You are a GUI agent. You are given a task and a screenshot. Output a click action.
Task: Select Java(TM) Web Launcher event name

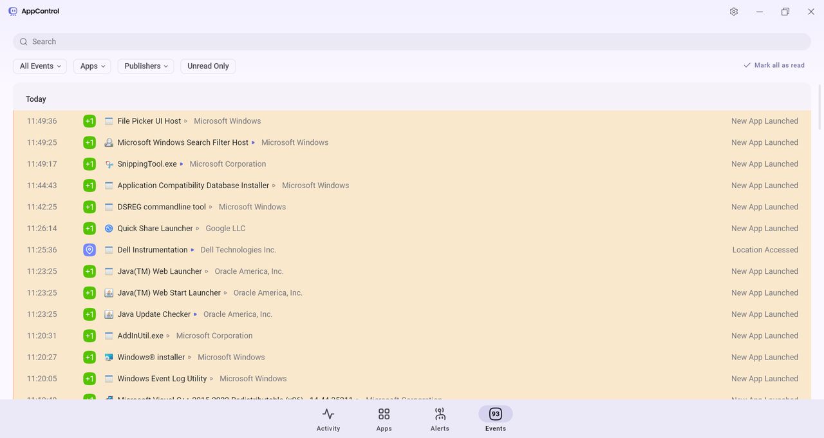[160, 271]
